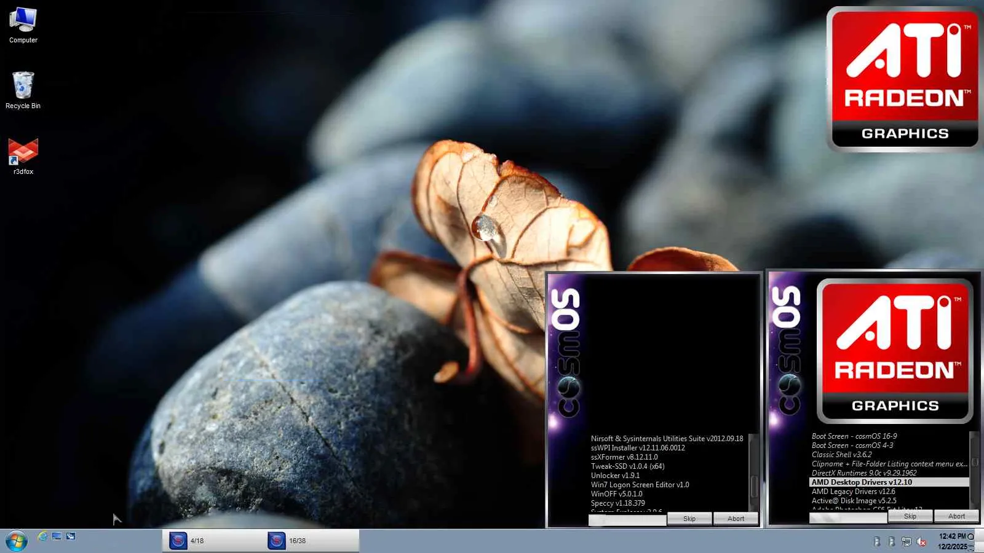Select highlighted "AMD Desktop Drivers v12.10" entry
This screenshot has height=553, width=984.
889,482
